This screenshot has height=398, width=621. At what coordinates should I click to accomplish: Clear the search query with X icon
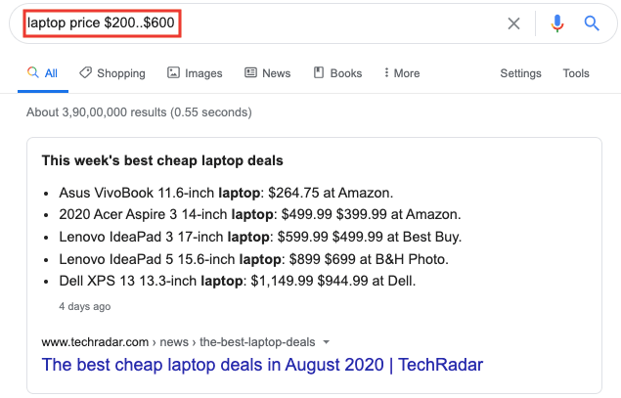(x=513, y=23)
